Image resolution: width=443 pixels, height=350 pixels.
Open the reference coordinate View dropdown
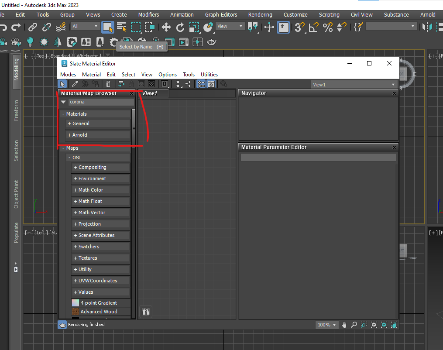(x=230, y=26)
